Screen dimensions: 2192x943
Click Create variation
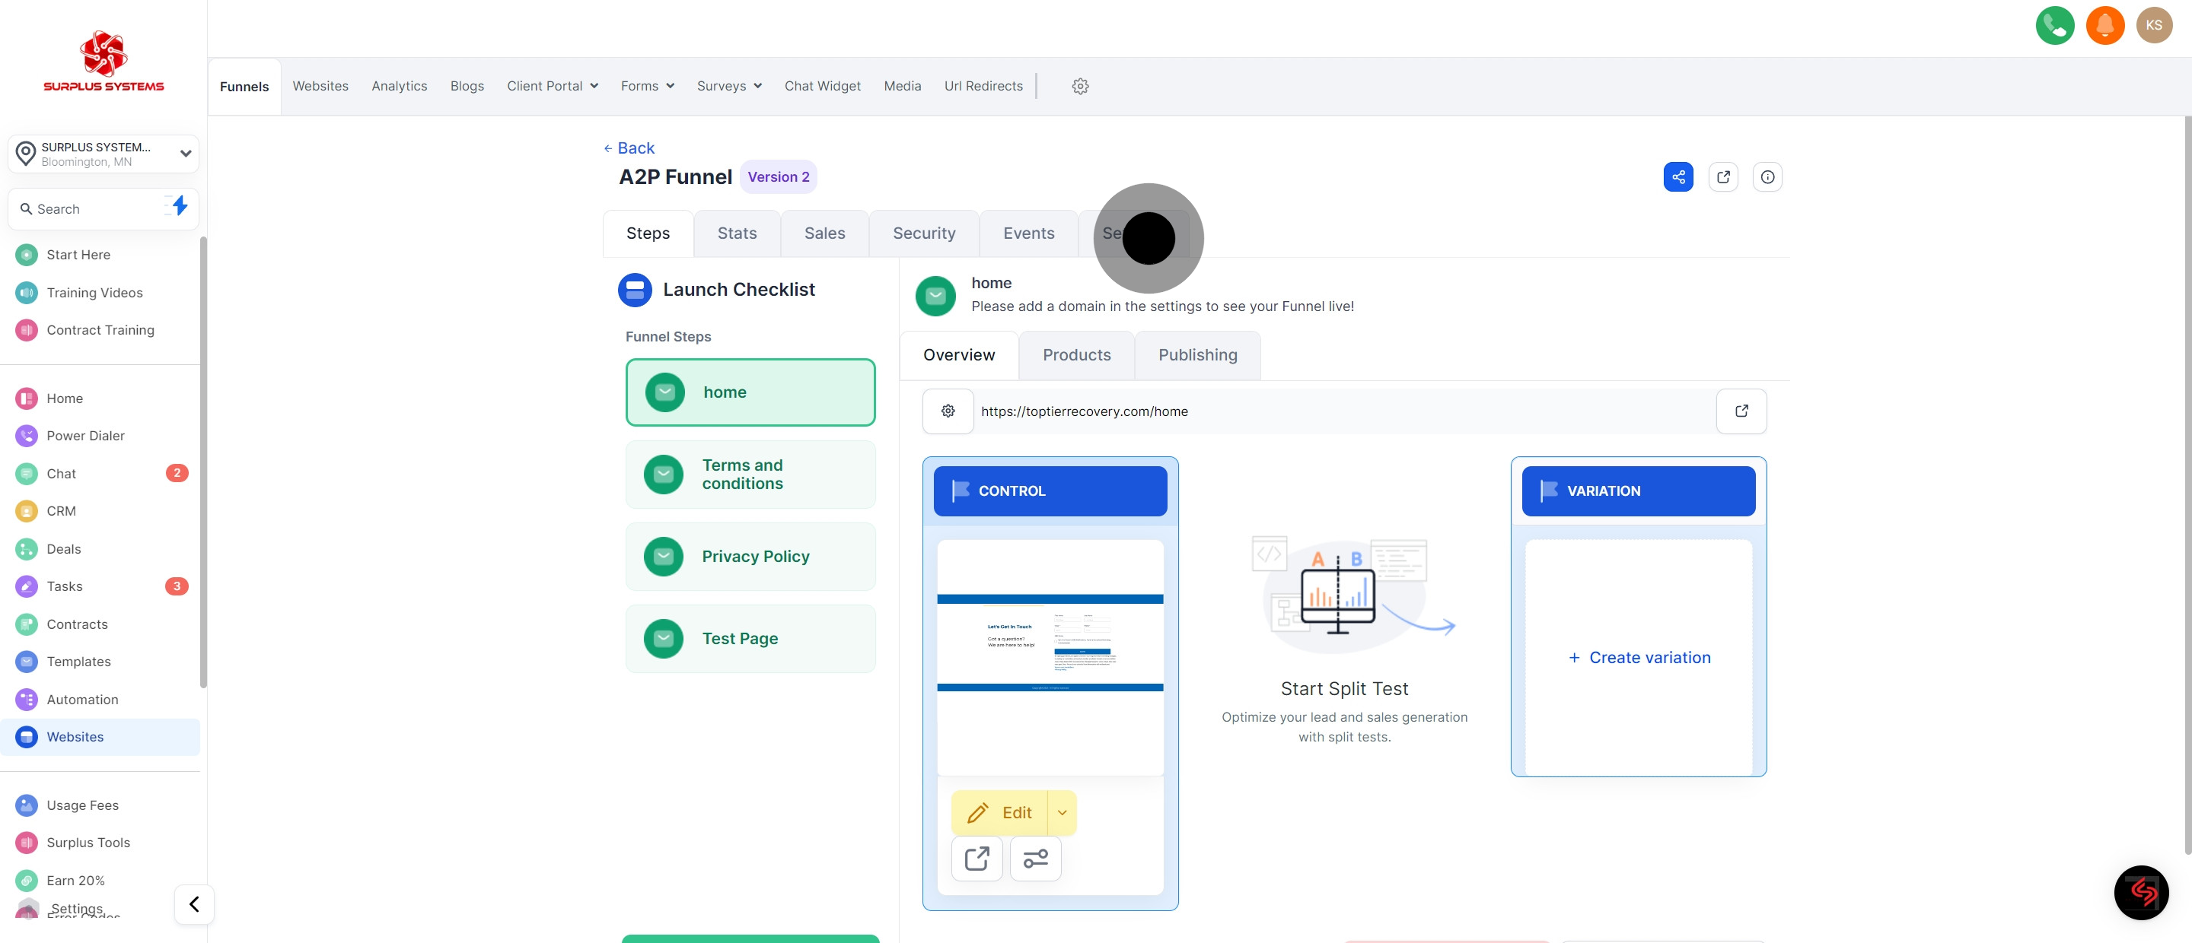(1639, 657)
